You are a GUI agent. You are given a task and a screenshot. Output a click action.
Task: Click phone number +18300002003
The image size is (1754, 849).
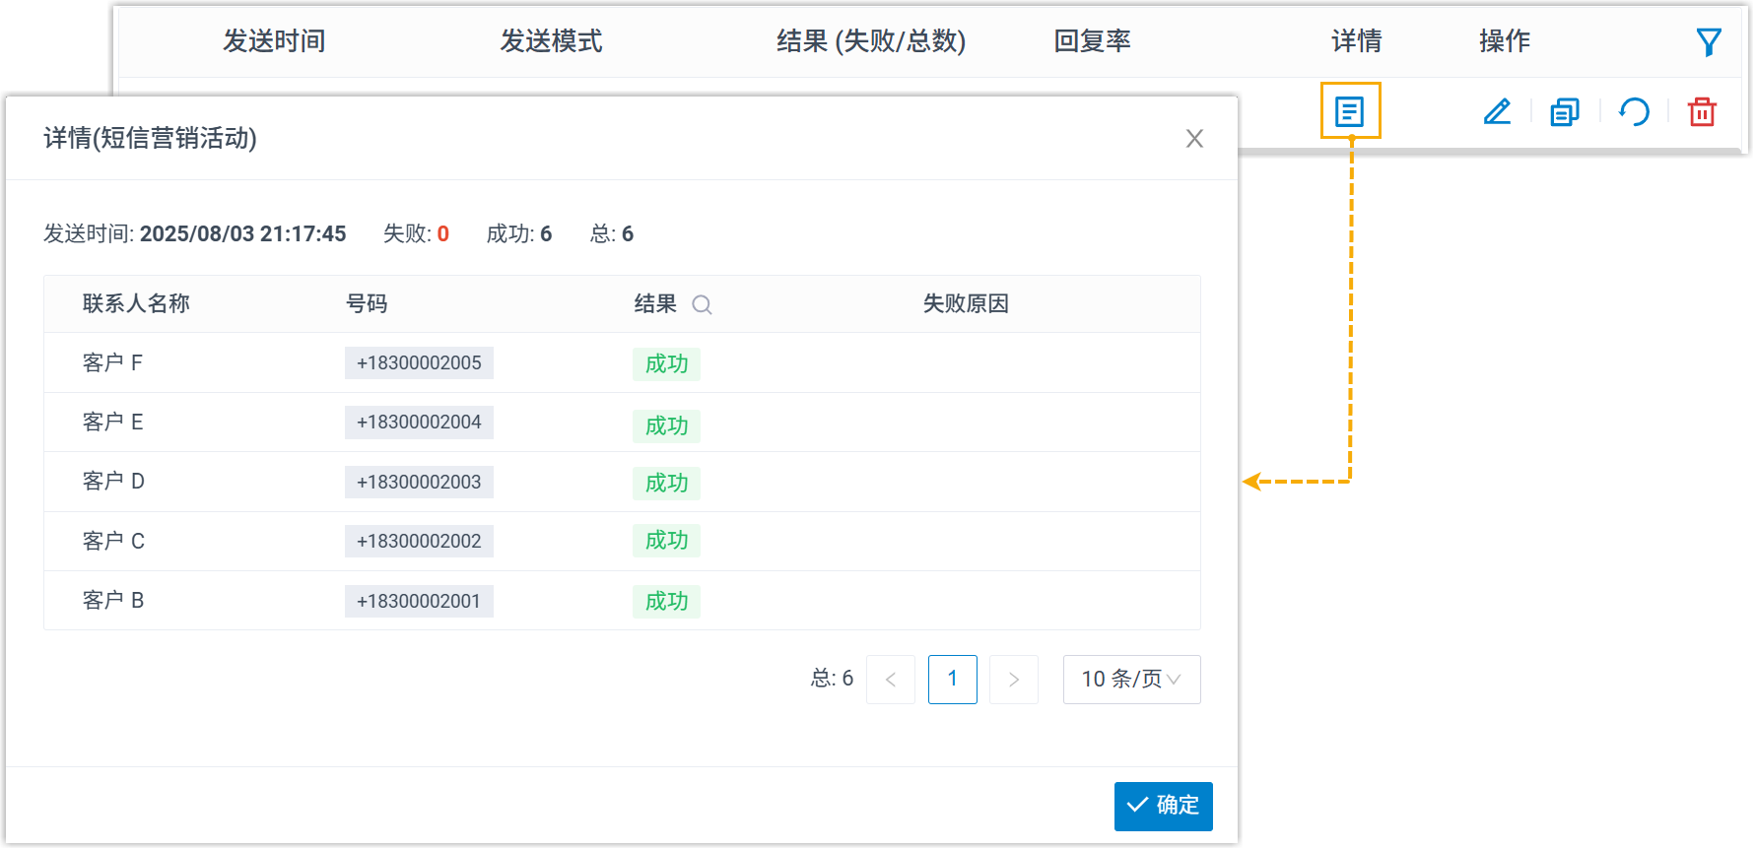click(x=419, y=483)
